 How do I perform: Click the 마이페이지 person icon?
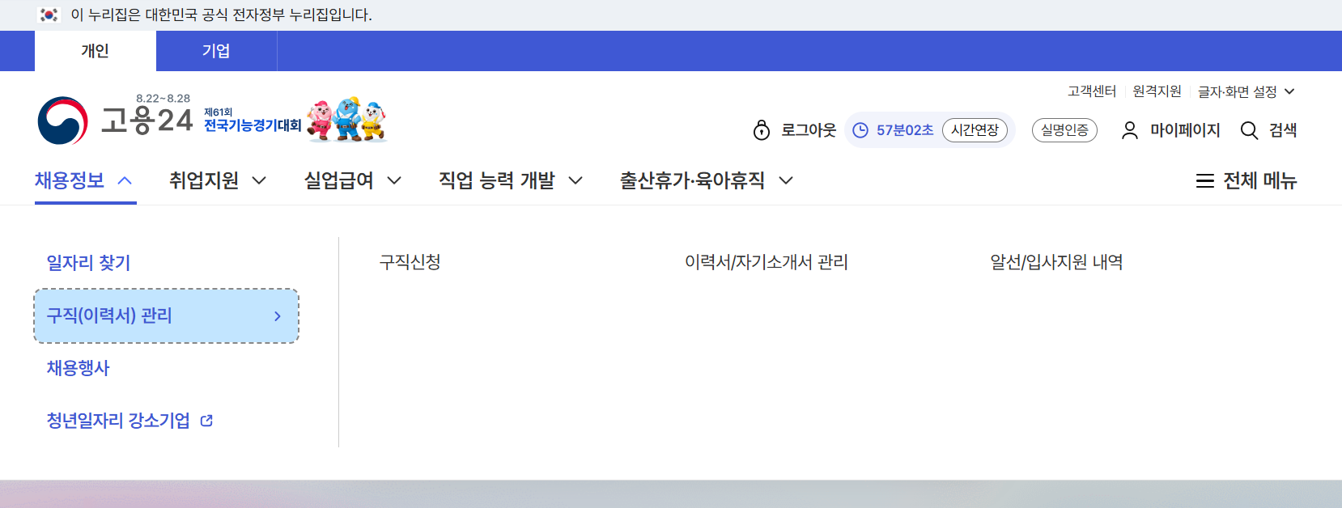[1130, 130]
